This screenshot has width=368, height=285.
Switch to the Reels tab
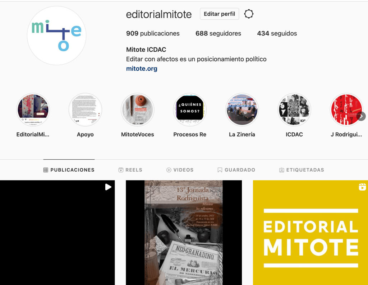tap(130, 170)
